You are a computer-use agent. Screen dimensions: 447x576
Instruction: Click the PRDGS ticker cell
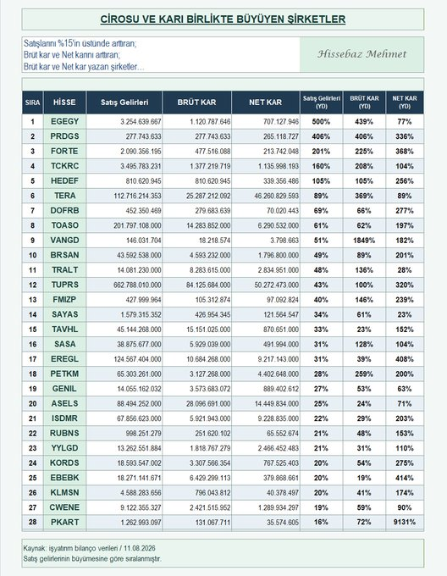[x=64, y=136]
